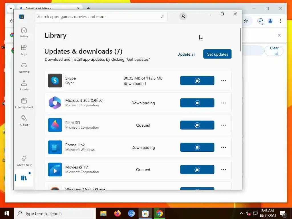This screenshot has height=219, width=292.
Task: Click the Skype app icon
Action: click(55, 80)
